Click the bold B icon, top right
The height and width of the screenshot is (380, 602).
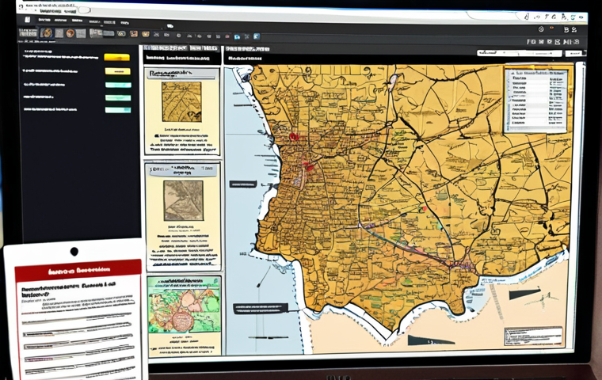click(566, 29)
